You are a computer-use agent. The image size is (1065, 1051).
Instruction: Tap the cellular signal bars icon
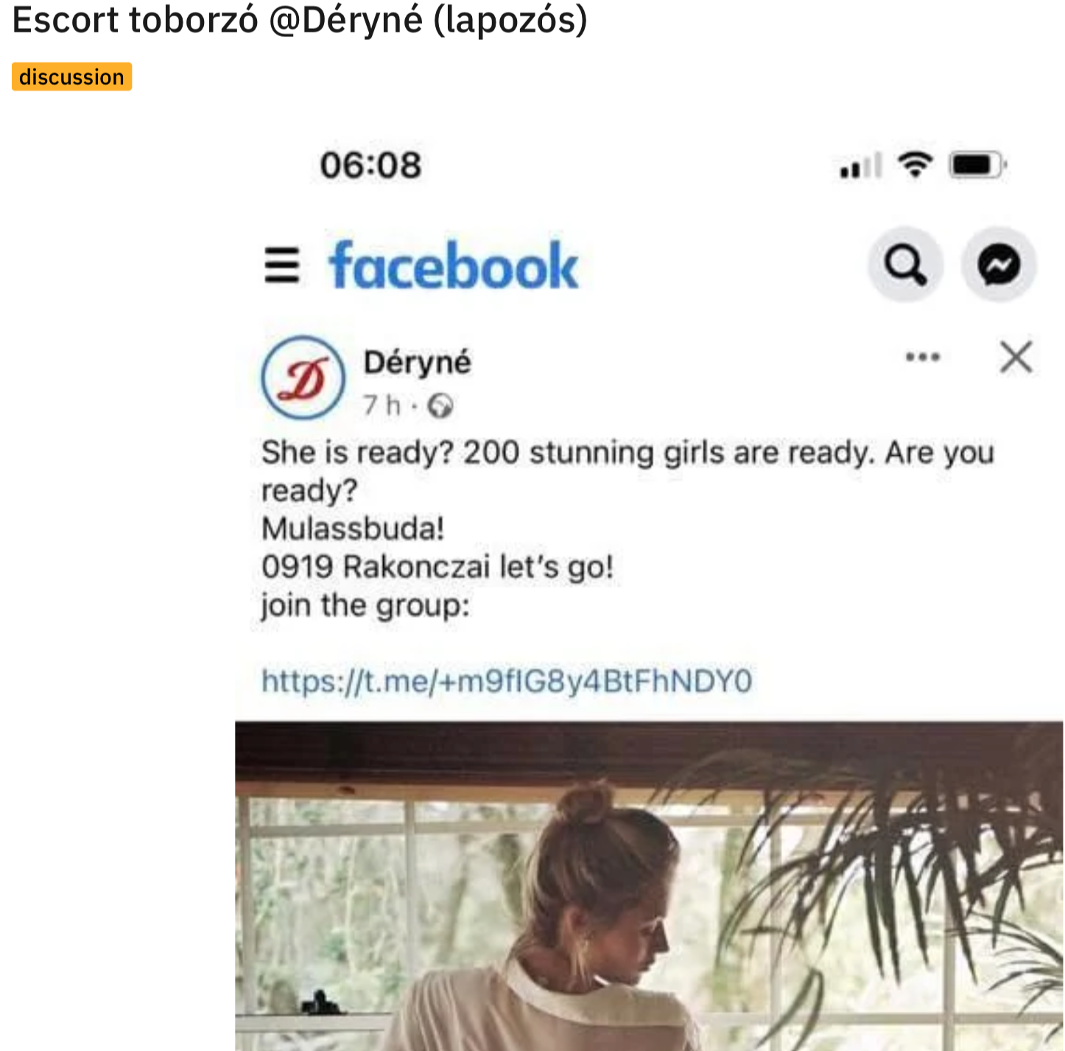[860, 167]
